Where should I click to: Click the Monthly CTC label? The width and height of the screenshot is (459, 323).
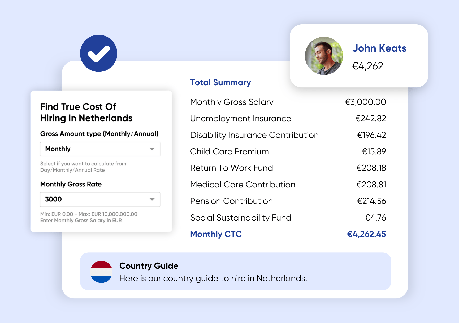216,234
